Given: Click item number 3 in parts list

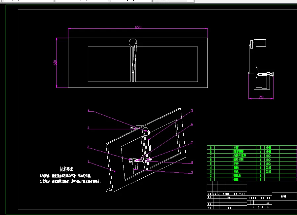Looking at the screenshot, I should 211,171.
